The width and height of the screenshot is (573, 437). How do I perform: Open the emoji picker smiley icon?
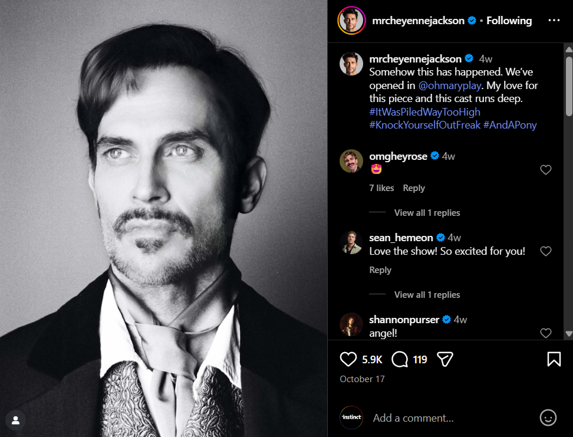coord(548,418)
